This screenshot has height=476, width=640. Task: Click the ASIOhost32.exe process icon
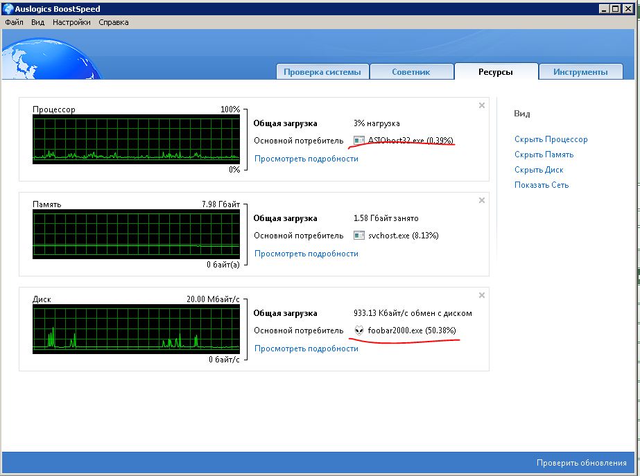(358, 141)
